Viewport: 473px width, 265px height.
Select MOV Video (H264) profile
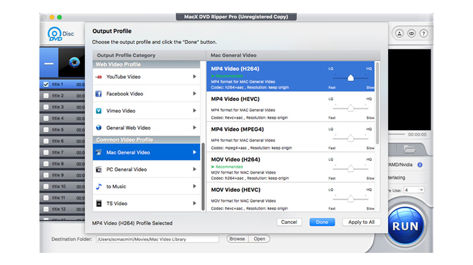(x=290, y=168)
